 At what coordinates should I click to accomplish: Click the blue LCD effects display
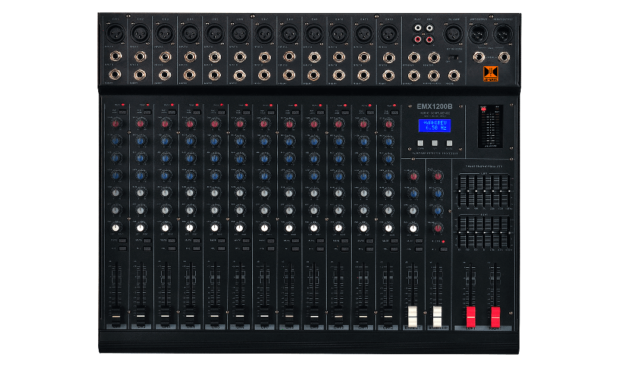pos(434,126)
